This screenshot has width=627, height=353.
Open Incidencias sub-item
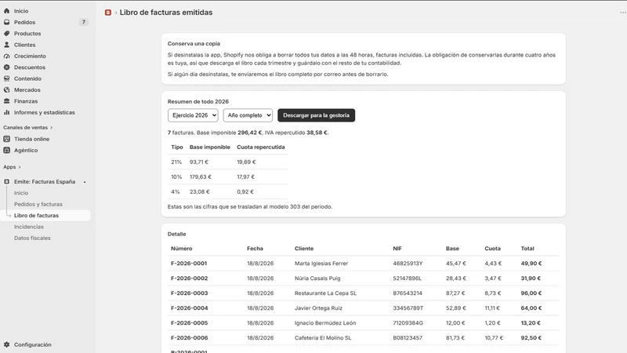(29, 227)
